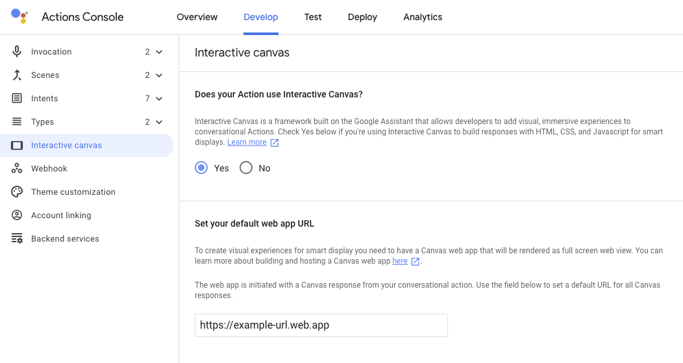The height and width of the screenshot is (363, 683).
Task: Click external link icon beside Learn more
Action: click(x=275, y=143)
